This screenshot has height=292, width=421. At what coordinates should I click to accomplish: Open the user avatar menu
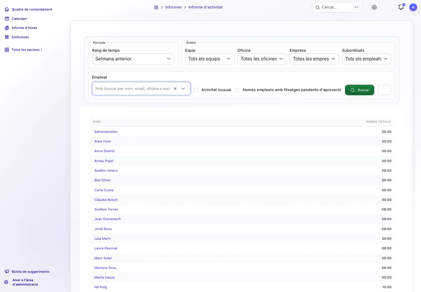point(413,7)
